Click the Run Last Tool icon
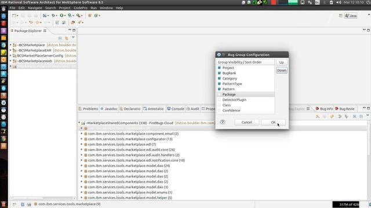The height and width of the screenshot is (208, 371). tap(70, 16)
